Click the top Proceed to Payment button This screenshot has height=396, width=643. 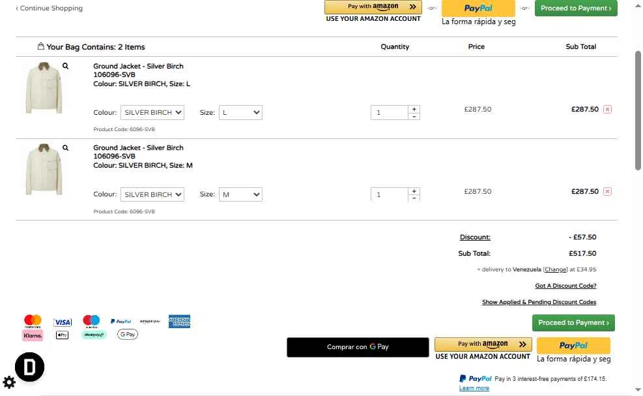[x=576, y=8]
